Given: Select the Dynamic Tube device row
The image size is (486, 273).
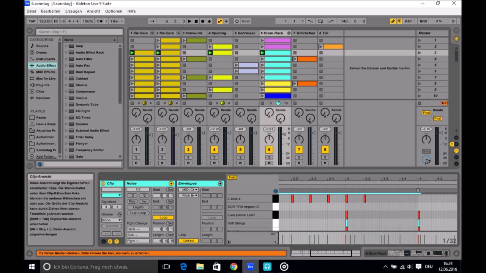Looking at the screenshot, I should click(90, 105).
